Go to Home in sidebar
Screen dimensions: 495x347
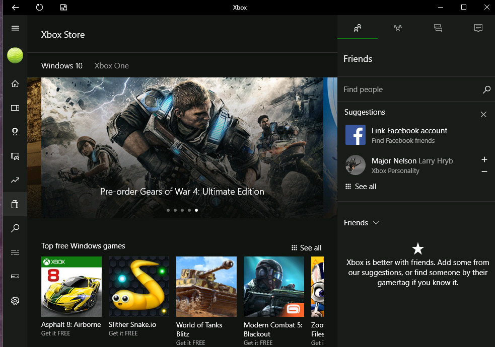15,84
